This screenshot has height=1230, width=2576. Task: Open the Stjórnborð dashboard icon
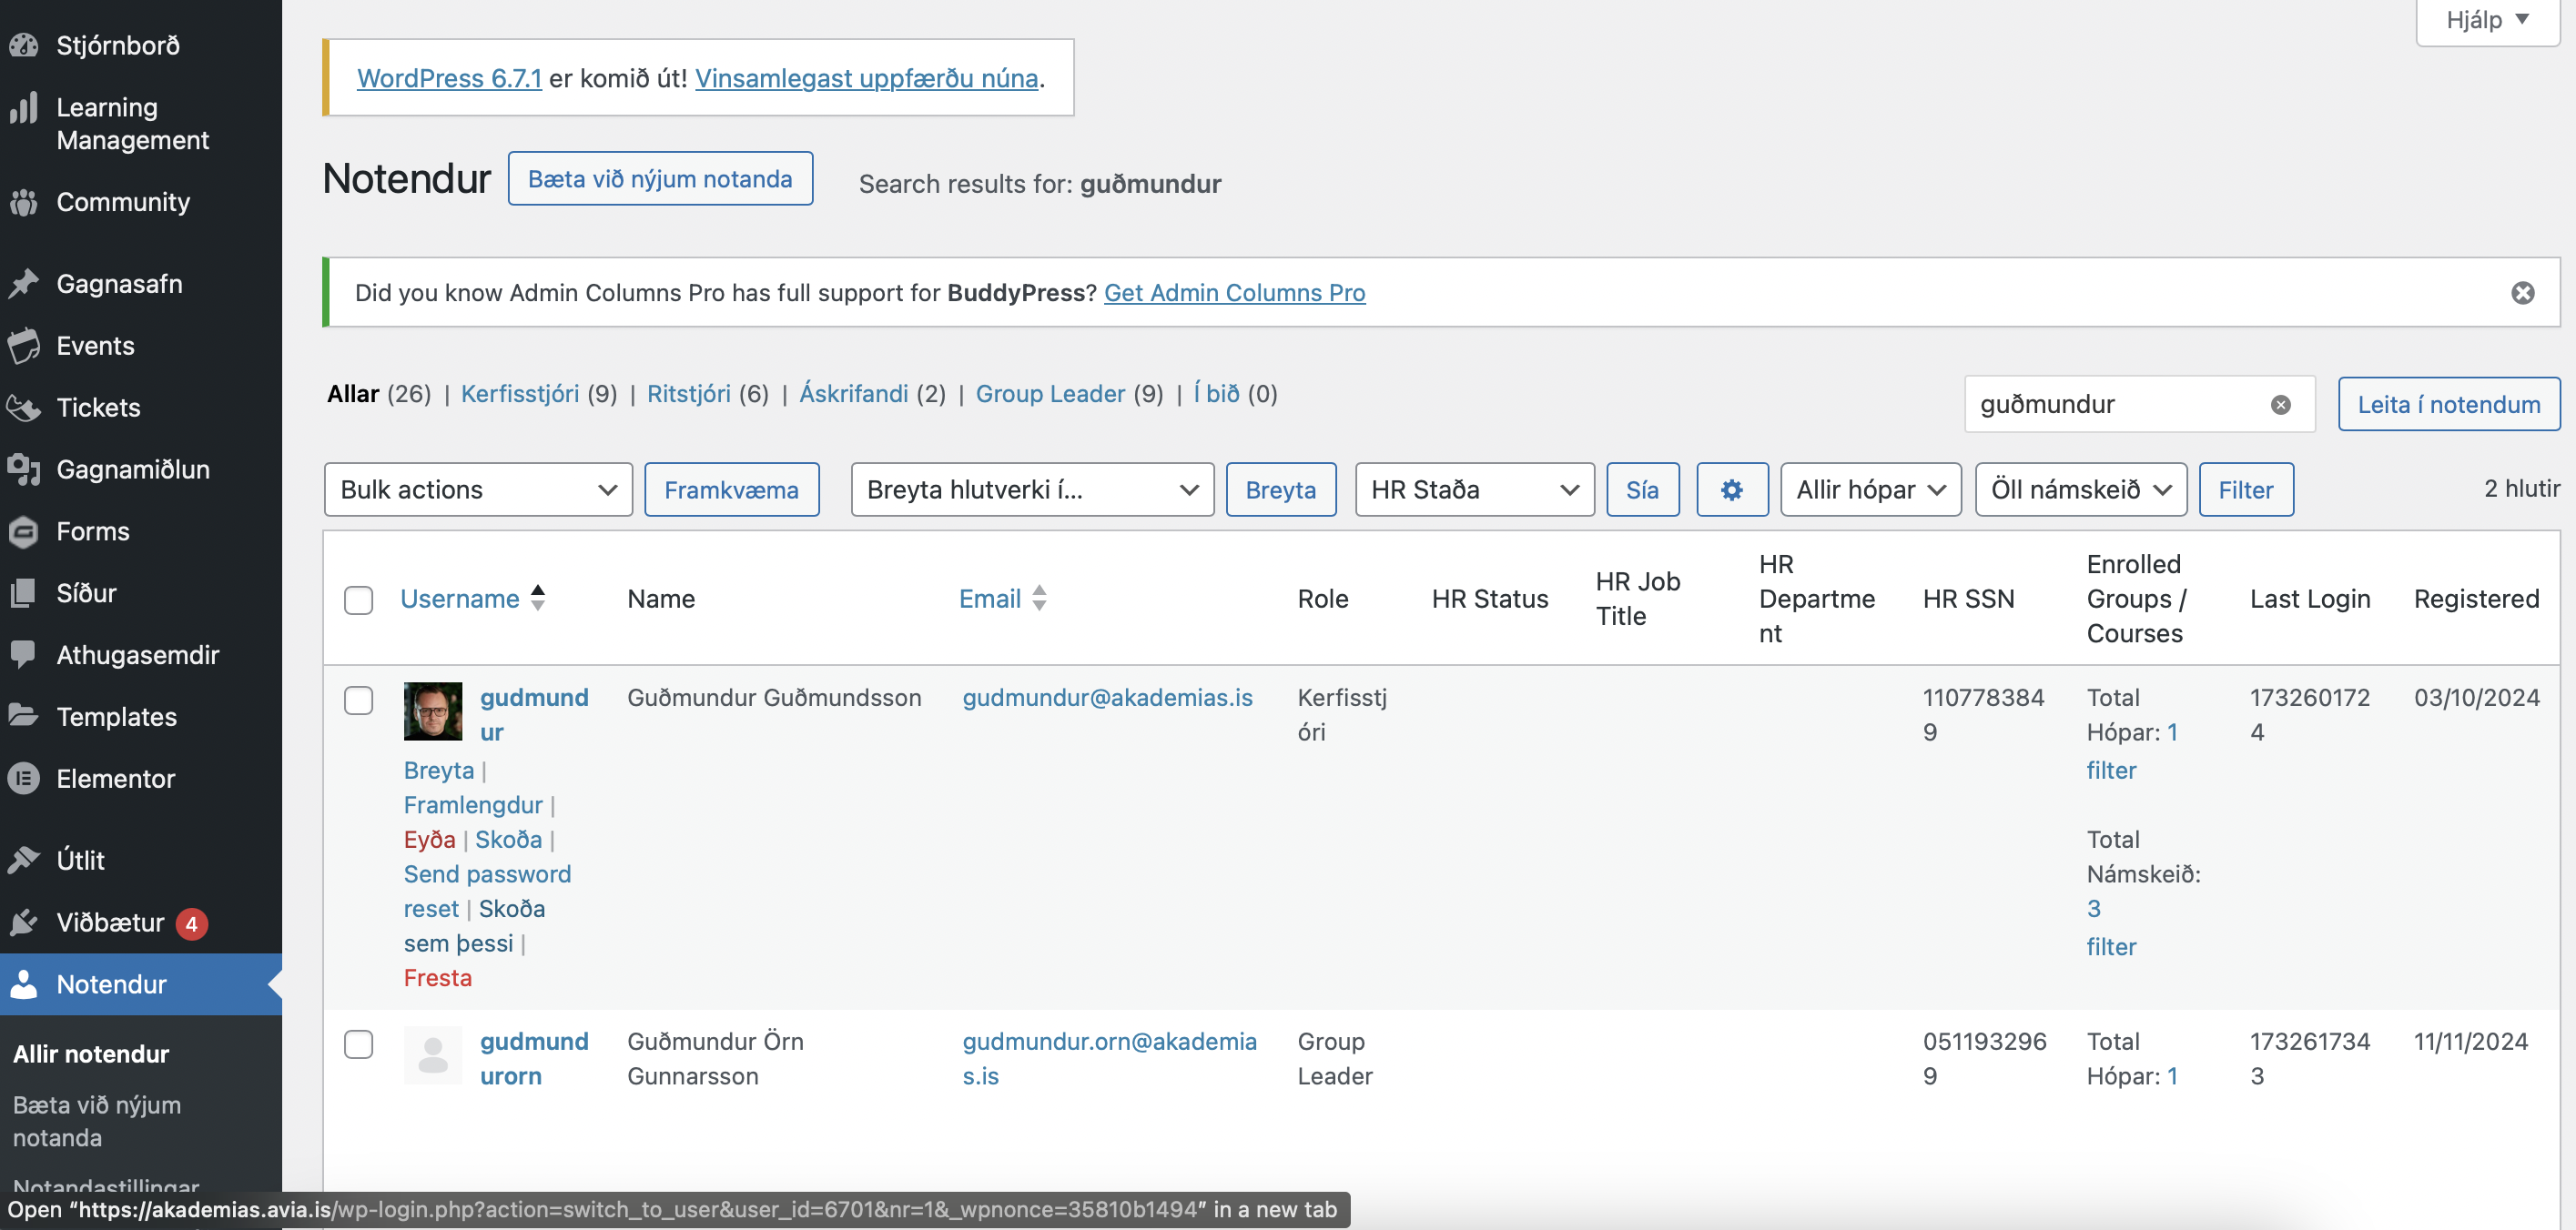pos(24,45)
